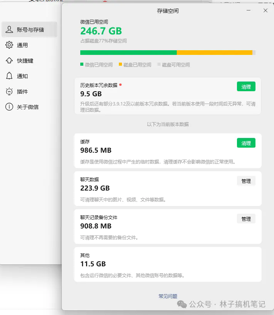Viewport: 274px width, 315px height.
Task: Click the red dot beside 历史版本冗余数据
Action: pos(120,85)
